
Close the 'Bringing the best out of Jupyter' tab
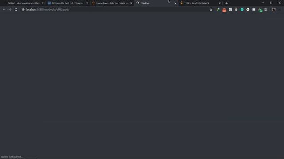click(x=87, y=3)
